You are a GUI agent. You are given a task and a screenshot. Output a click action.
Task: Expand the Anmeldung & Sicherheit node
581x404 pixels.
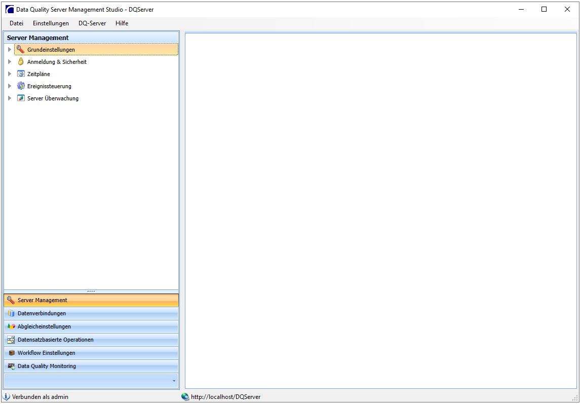point(10,61)
